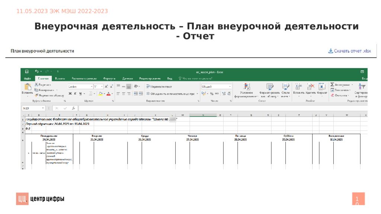Click the Удалить cells icon
The image size is (381, 214).
point(311,87)
